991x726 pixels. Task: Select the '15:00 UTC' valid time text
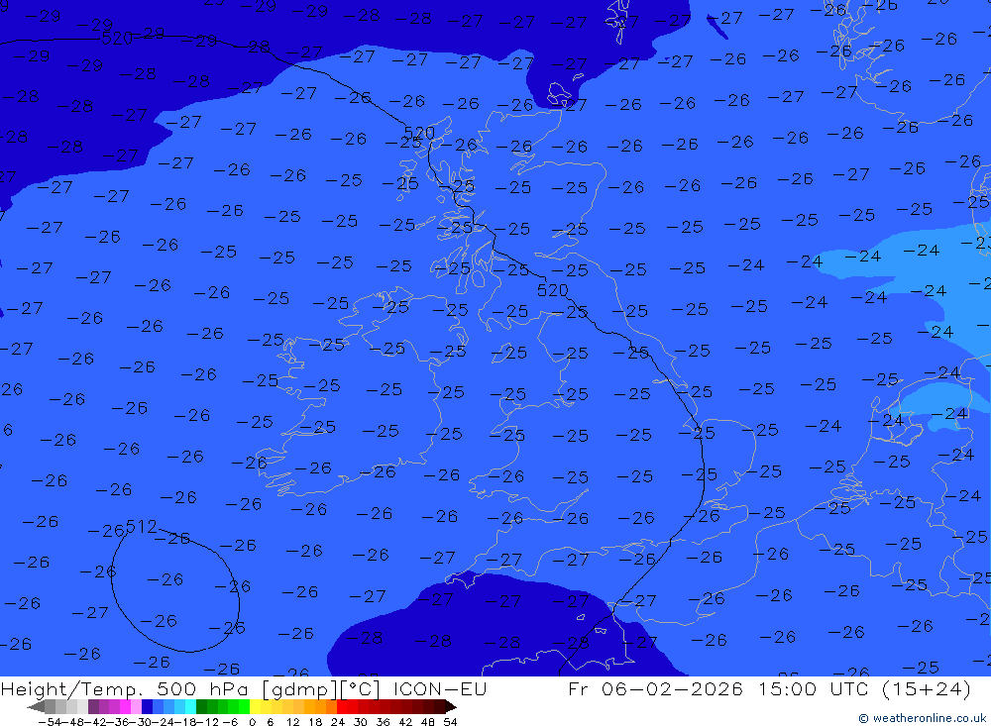816,688
